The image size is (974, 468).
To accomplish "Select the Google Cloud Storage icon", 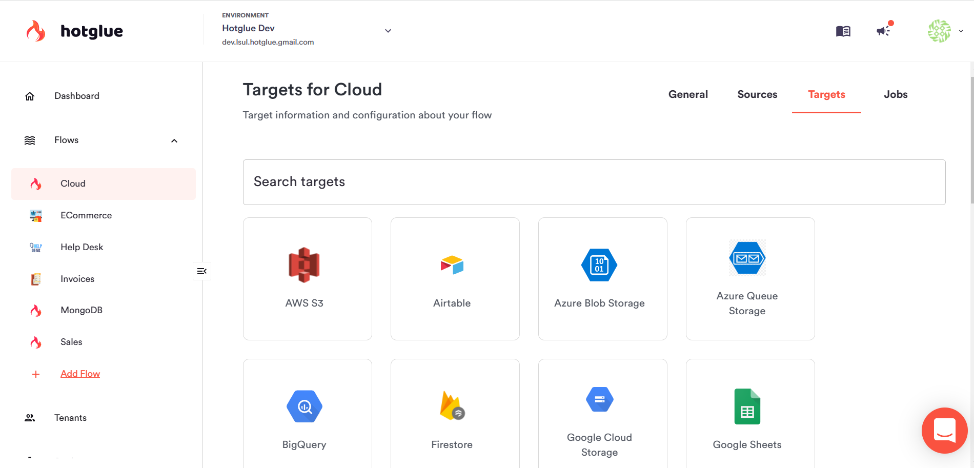I will point(600,399).
